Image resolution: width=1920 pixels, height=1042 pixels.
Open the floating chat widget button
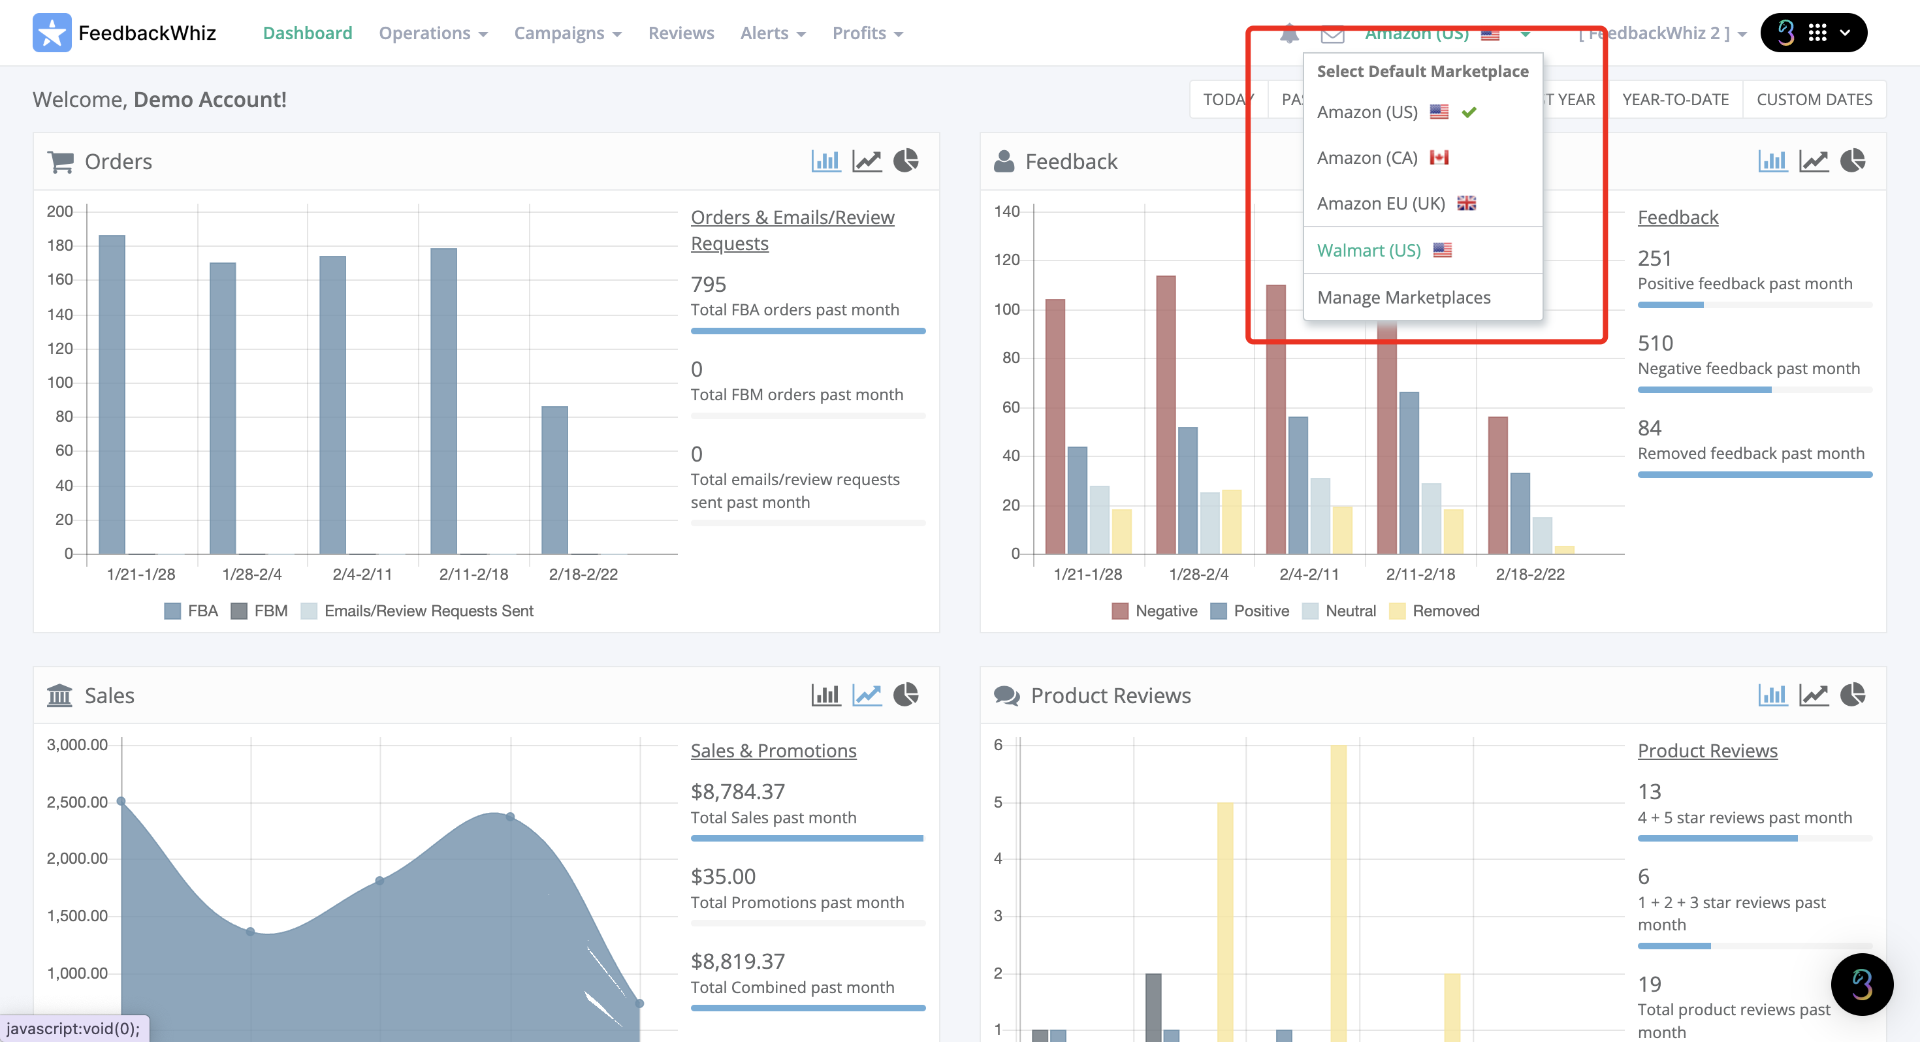[x=1862, y=984]
